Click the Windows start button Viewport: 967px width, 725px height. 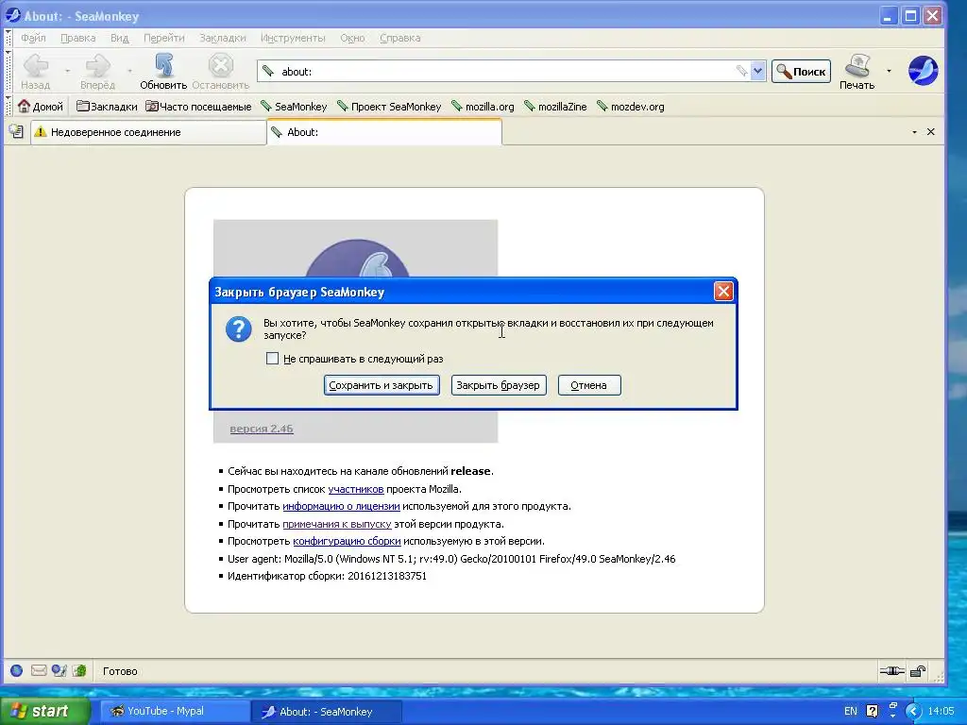(44, 711)
